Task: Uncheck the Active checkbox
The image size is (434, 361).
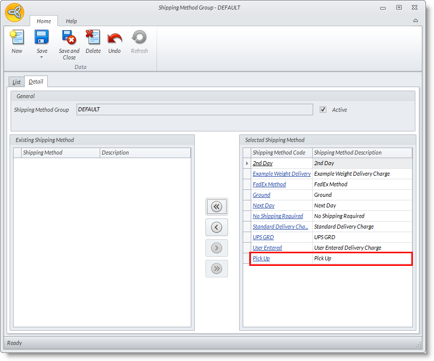Action: pyautogui.click(x=323, y=110)
